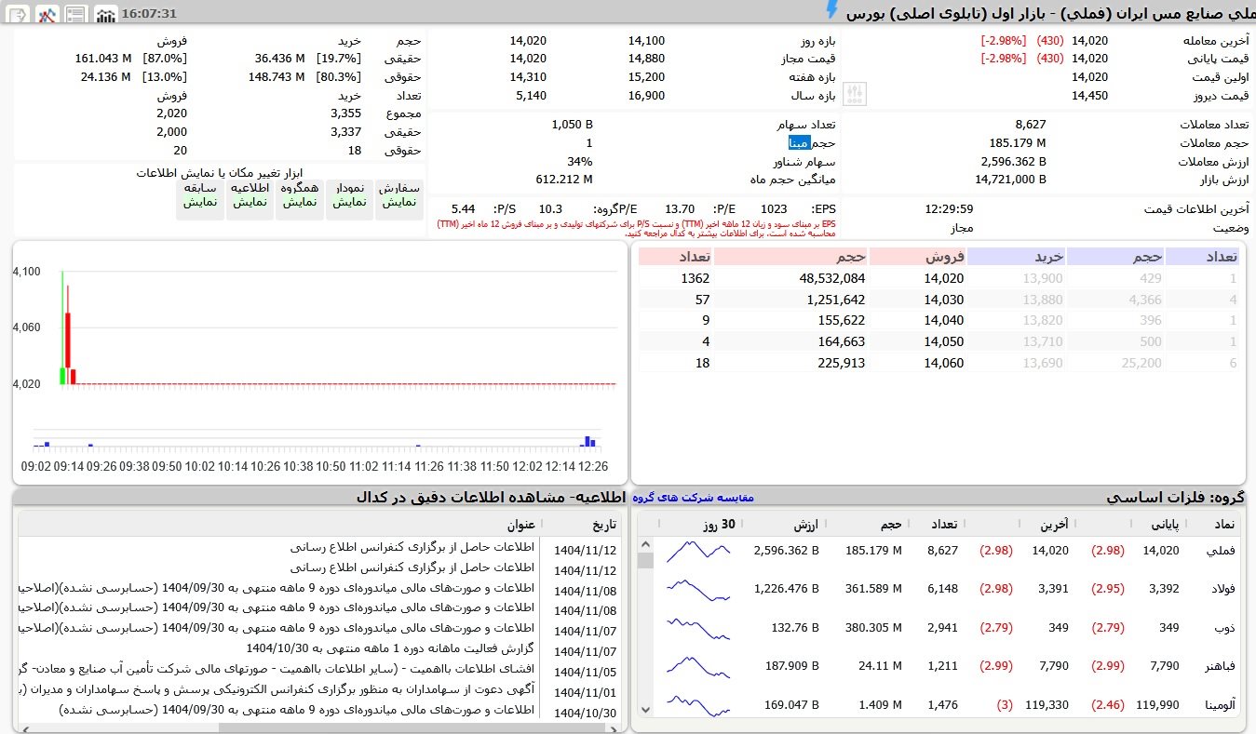1256x734 pixels.
Task: Sort group table by ارزش column header
Action: [805, 524]
